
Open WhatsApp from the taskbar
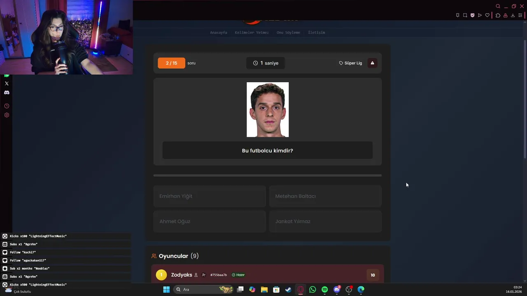(312, 289)
